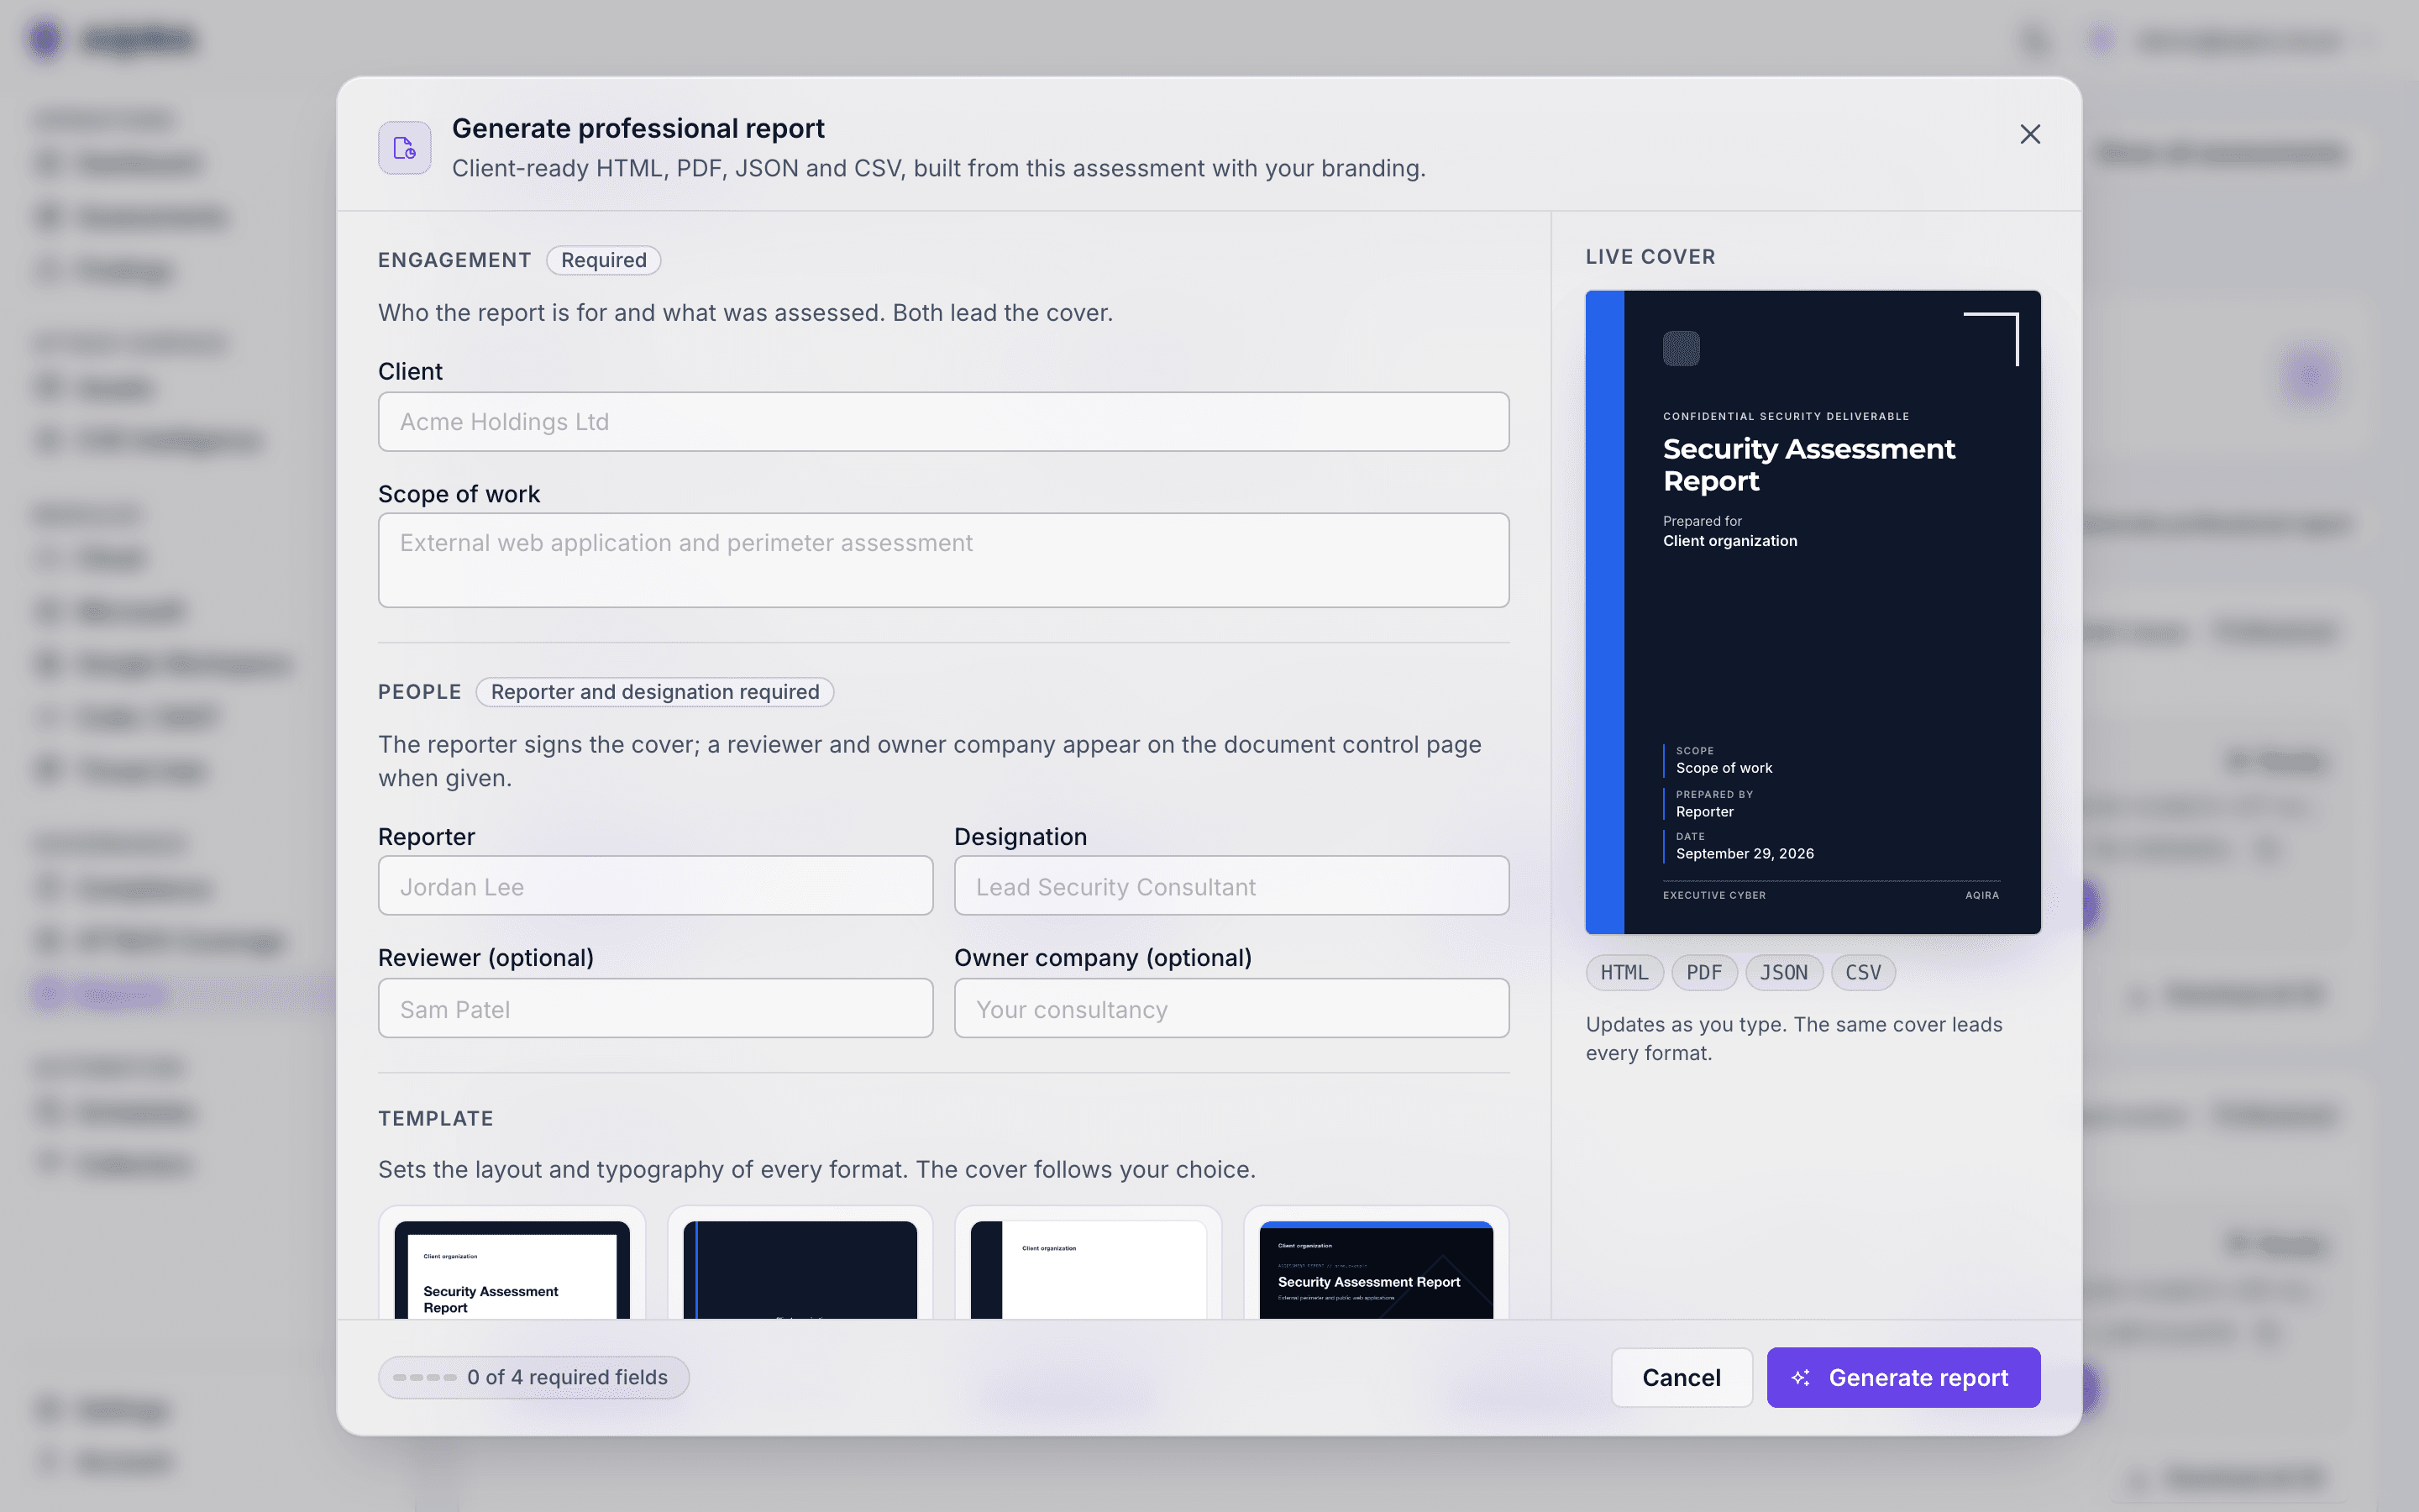Click the logo placeholder on the live cover

tap(1682, 349)
